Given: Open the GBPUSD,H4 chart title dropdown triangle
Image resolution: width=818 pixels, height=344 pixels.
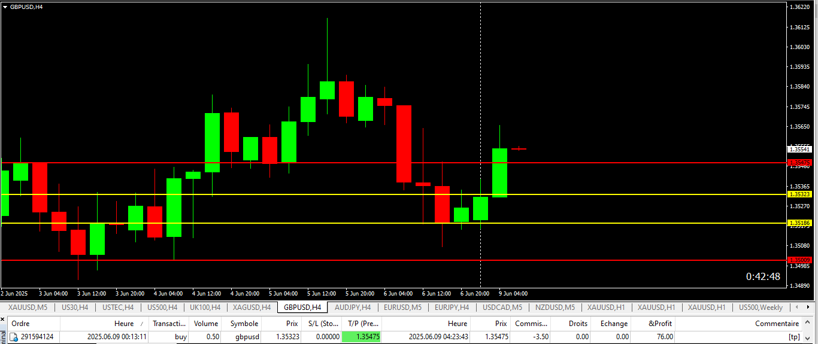Looking at the screenshot, I should [5, 7].
